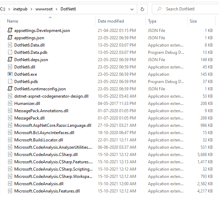
Task: Click the 149 KB size cell
Action: tap(206, 60)
